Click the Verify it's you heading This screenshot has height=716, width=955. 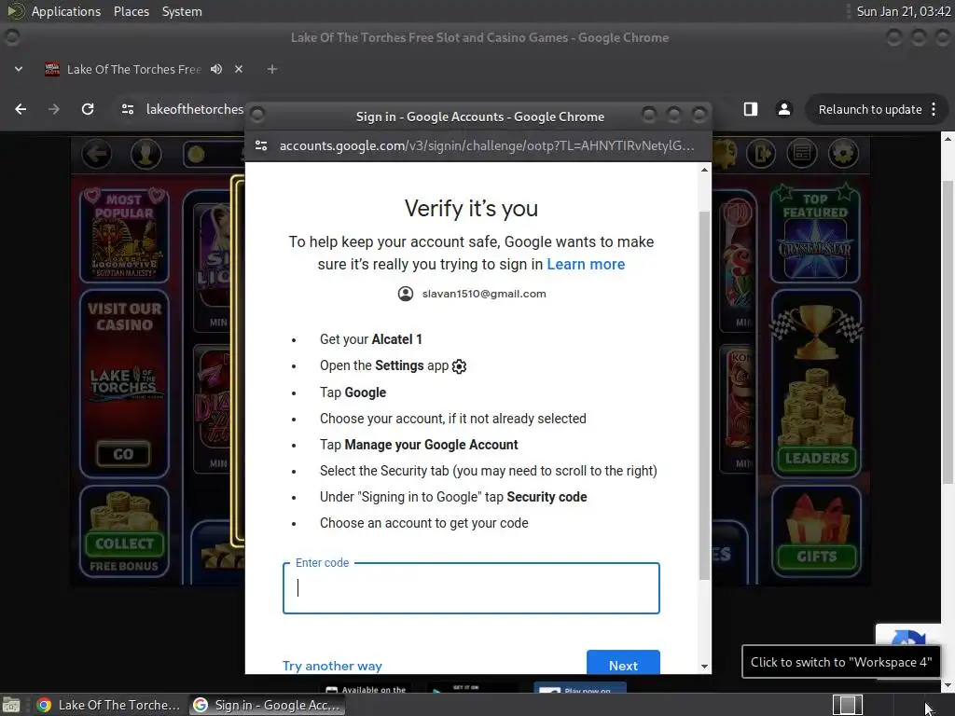(471, 208)
